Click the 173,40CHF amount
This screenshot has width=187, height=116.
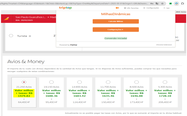(x=136, y=102)
